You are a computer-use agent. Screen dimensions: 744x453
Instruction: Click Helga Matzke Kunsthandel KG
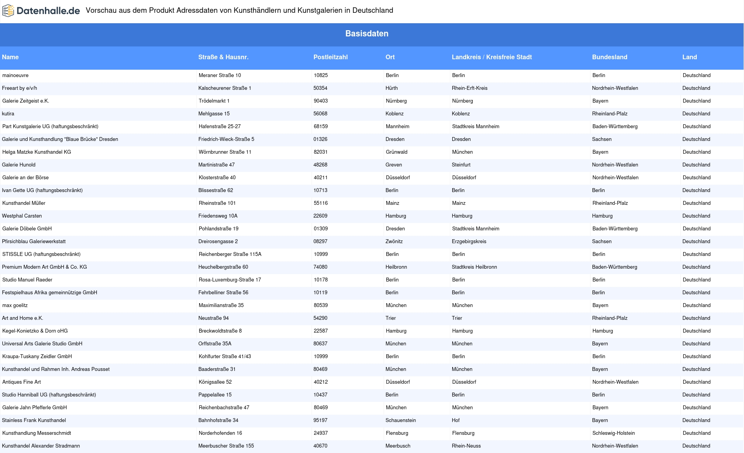click(x=37, y=152)
